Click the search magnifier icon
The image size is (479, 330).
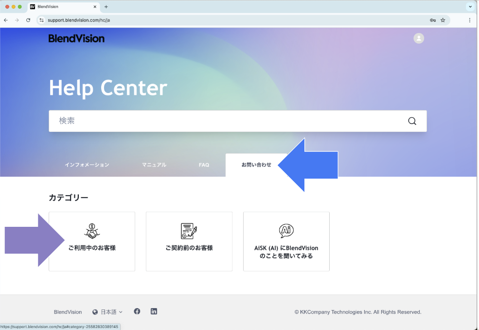412,121
